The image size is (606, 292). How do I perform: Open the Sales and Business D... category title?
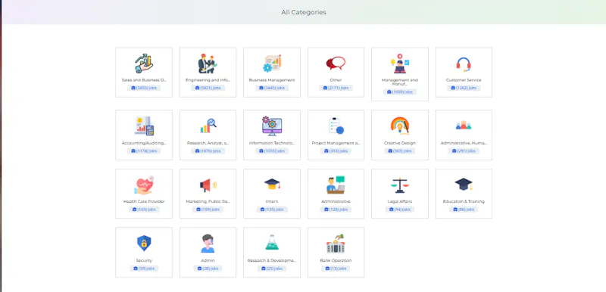[x=144, y=80]
